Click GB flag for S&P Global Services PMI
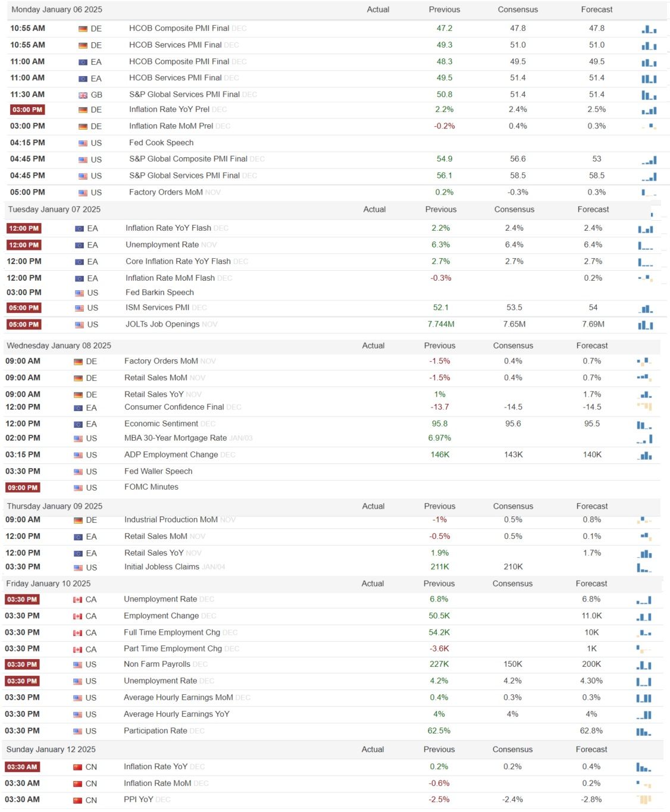This screenshot has width=670, height=812. (83, 95)
